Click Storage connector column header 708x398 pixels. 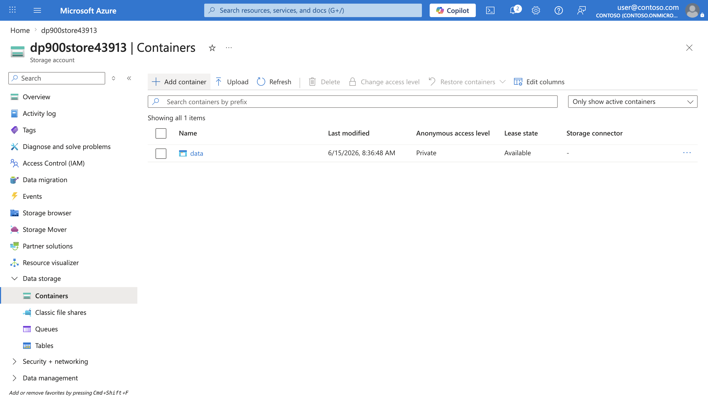coord(594,133)
